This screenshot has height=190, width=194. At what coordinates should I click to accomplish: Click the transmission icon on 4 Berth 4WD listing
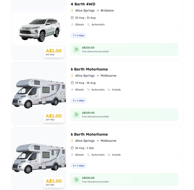pyautogui.click(x=89, y=25)
